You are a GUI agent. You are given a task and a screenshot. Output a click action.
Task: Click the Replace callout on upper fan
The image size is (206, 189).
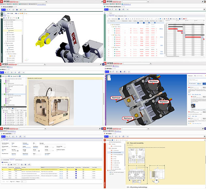[x=154, y=81]
